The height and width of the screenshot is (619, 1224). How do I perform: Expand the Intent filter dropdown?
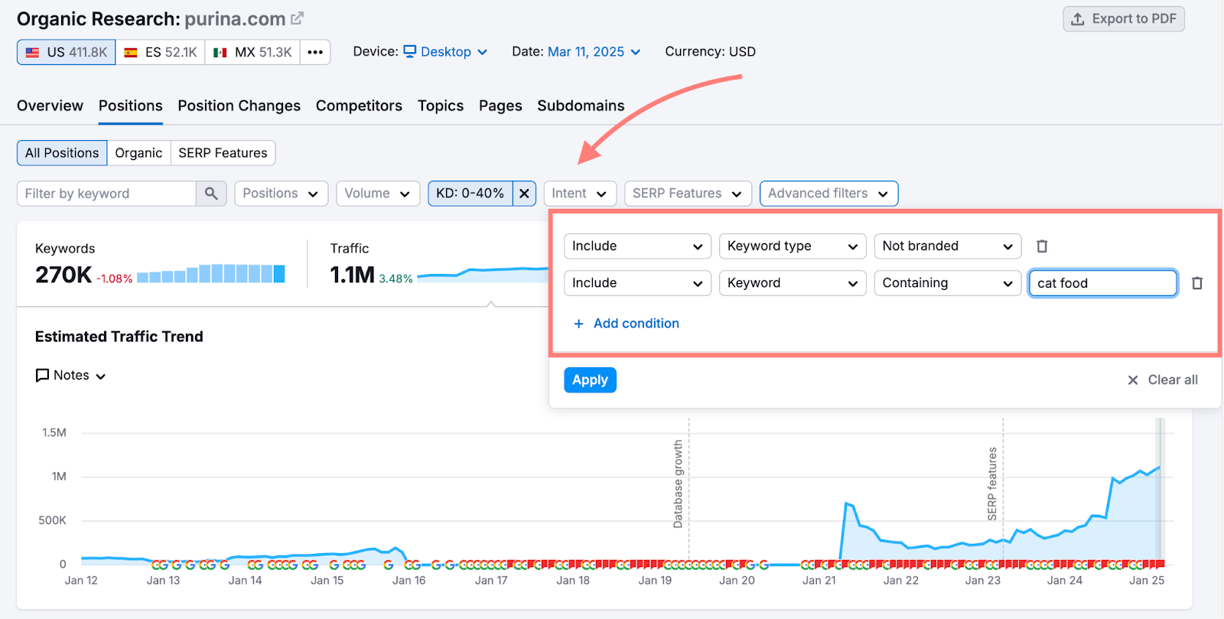coord(579,194)
